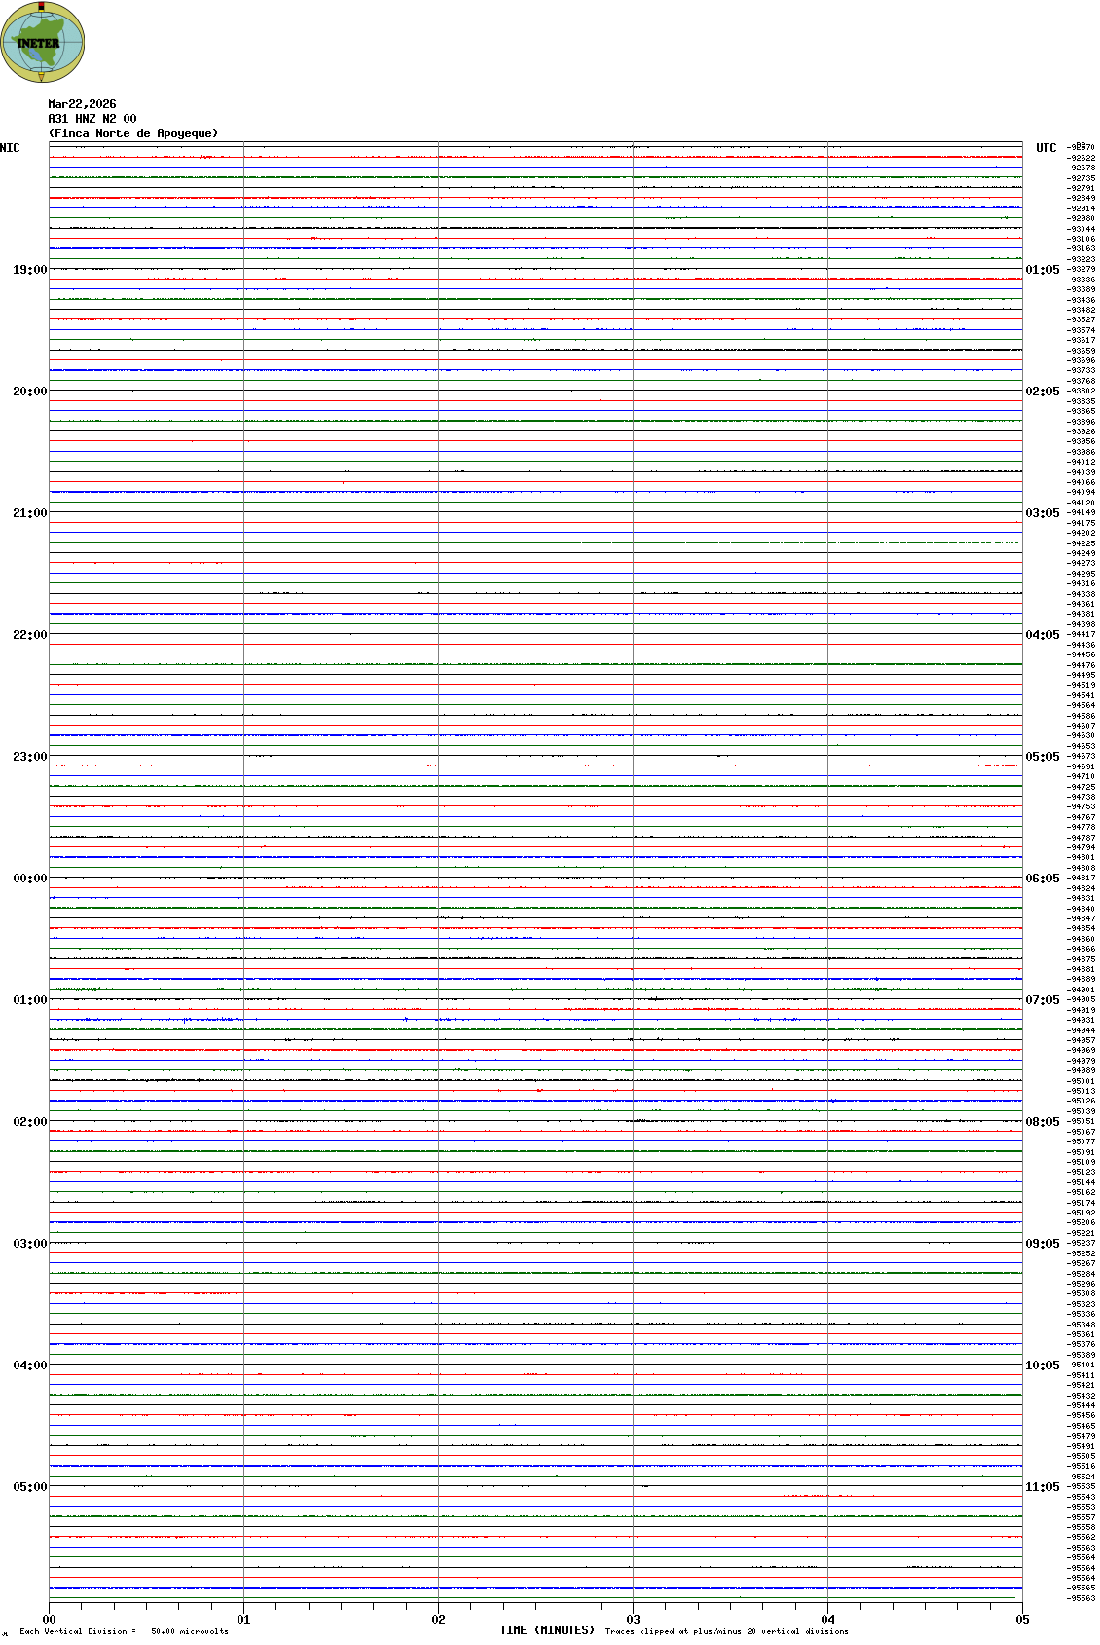Click the 05:00 local time marker

coord(29,1487)
